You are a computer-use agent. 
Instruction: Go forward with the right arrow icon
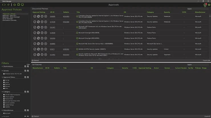click(5, 5)
